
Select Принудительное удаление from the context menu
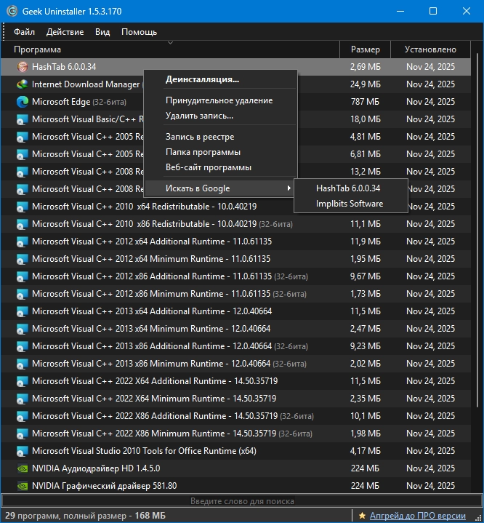coord(219,100)
